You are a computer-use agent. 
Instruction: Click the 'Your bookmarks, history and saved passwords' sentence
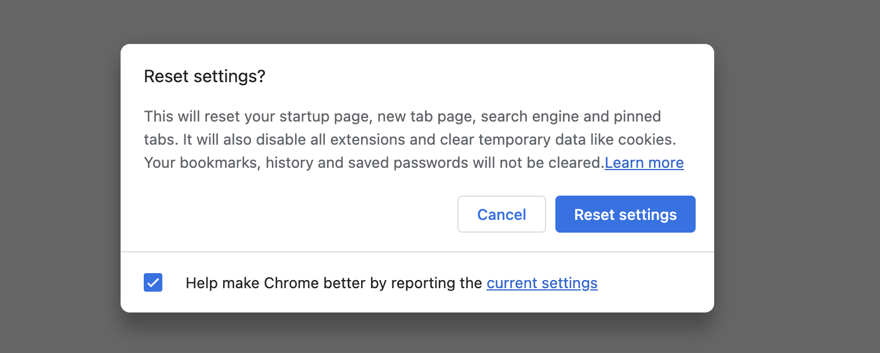374,163
